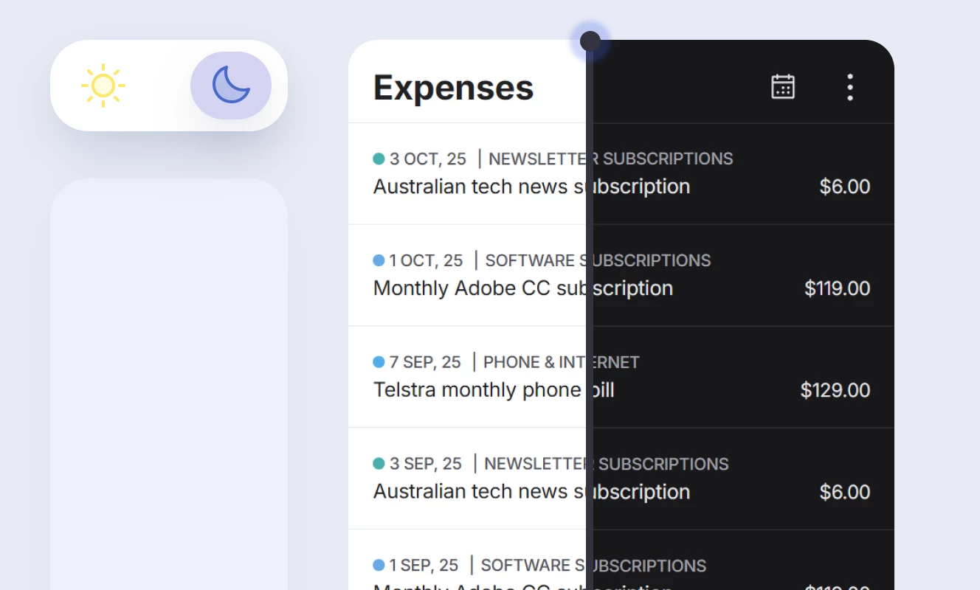Open the calendar date picker icon
Viewport: 980px width, 590px height.
tap(782, 86)
